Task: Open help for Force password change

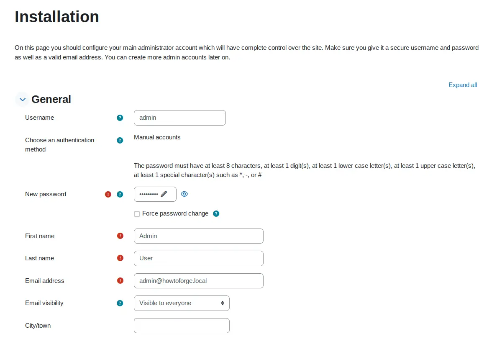Action: click(216, 214)
